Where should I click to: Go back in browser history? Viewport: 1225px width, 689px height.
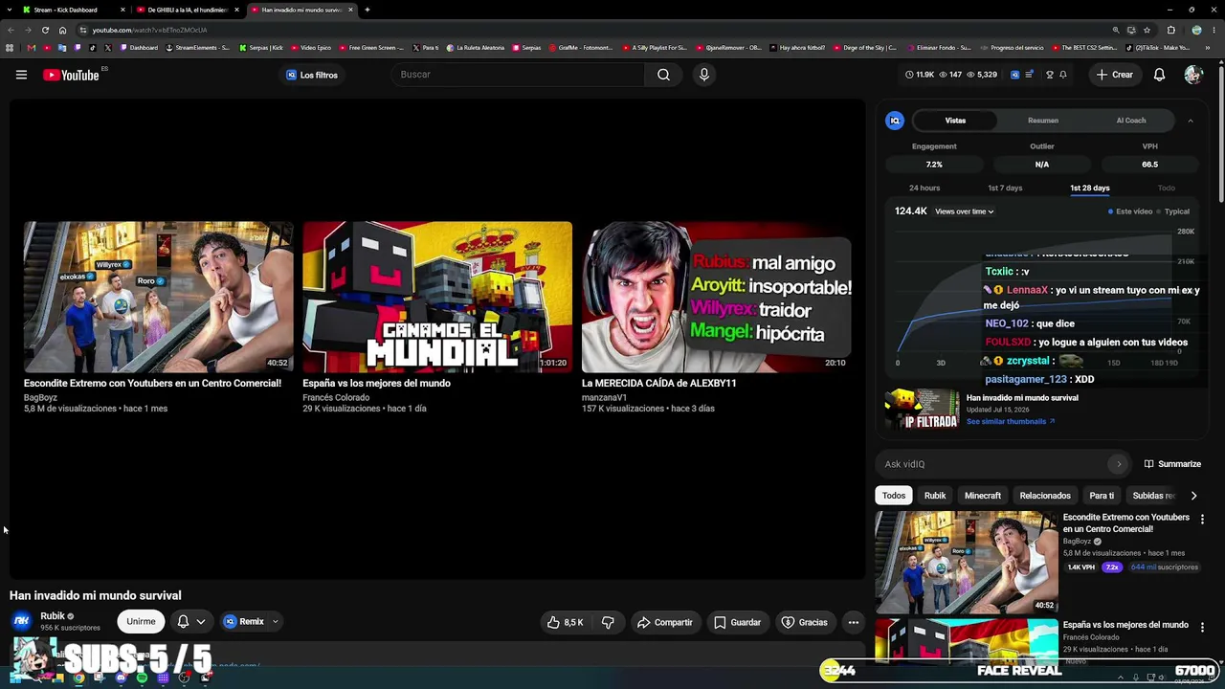tap(10, 30)
